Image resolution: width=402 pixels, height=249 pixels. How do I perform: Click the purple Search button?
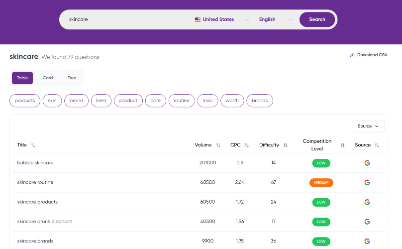tap(317, 19)
